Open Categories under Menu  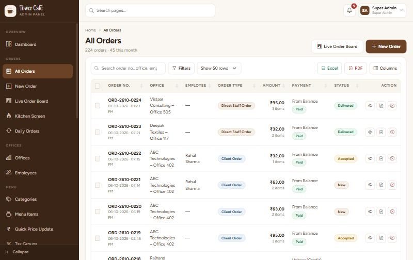click(38, 199)
